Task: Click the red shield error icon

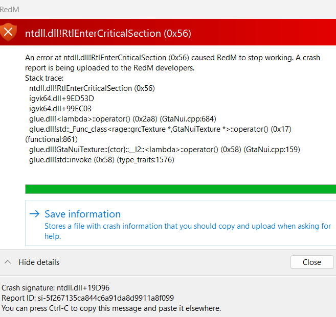Action: click(x=8, y=32)
